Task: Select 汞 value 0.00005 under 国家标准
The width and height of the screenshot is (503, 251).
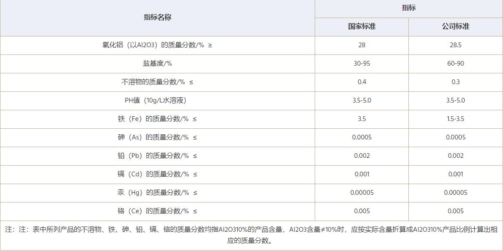Action: pos(362,193)
